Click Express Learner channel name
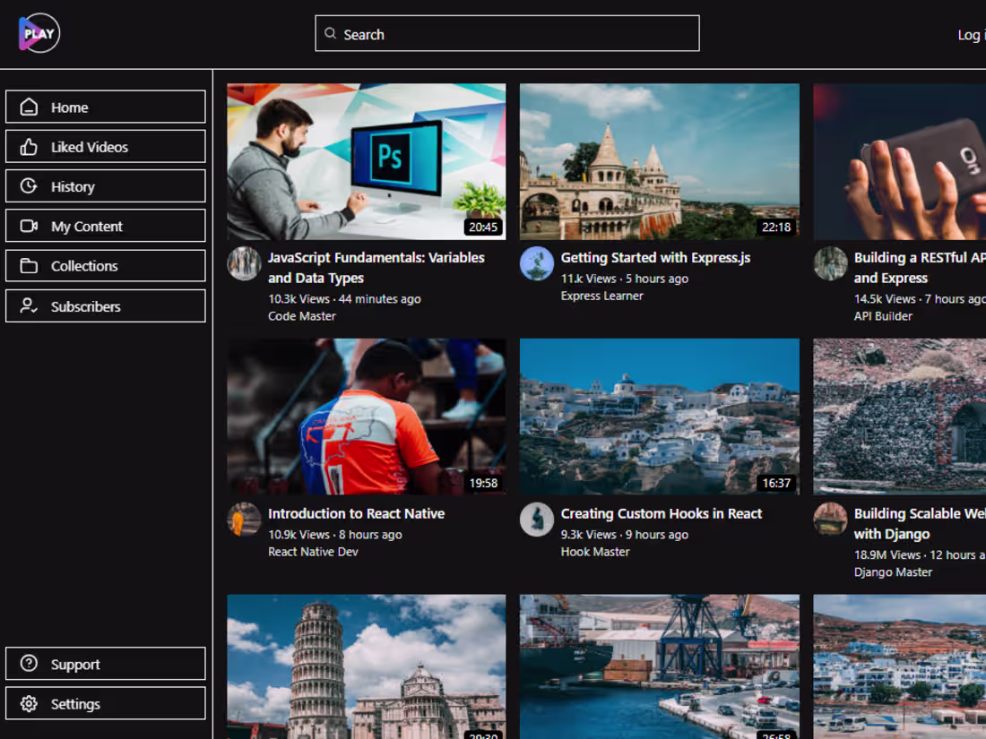This screenshot has width=986, height=739. [x=601, y=296]
